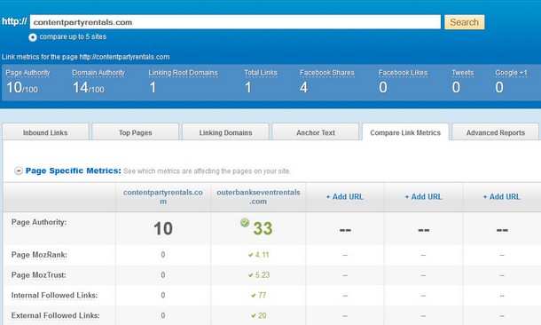Viewport: 541px width, 325px height.
Task: Click the 10/100 Page Authority score
Action: tap(22, 88)
